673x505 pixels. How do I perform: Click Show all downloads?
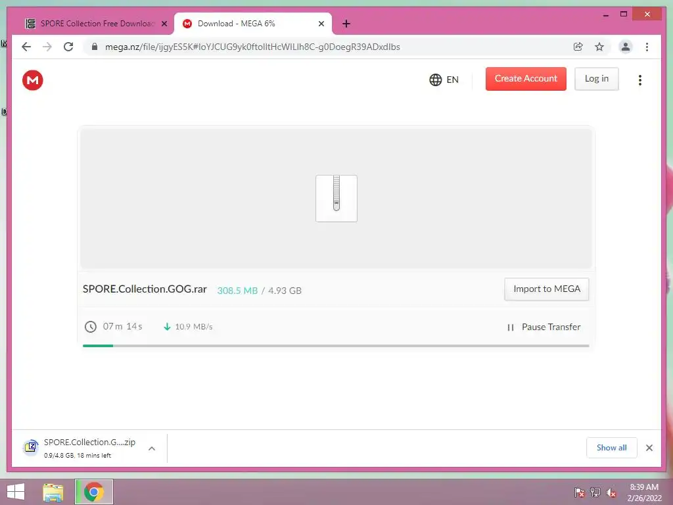(x=612, y=448)
